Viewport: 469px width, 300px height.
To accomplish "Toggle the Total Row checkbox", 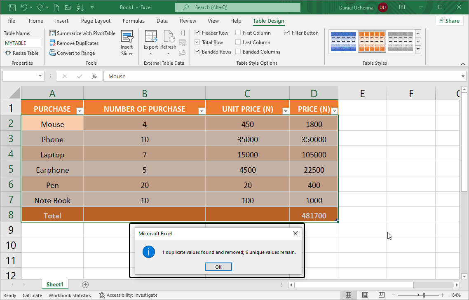I will point(197,42).
